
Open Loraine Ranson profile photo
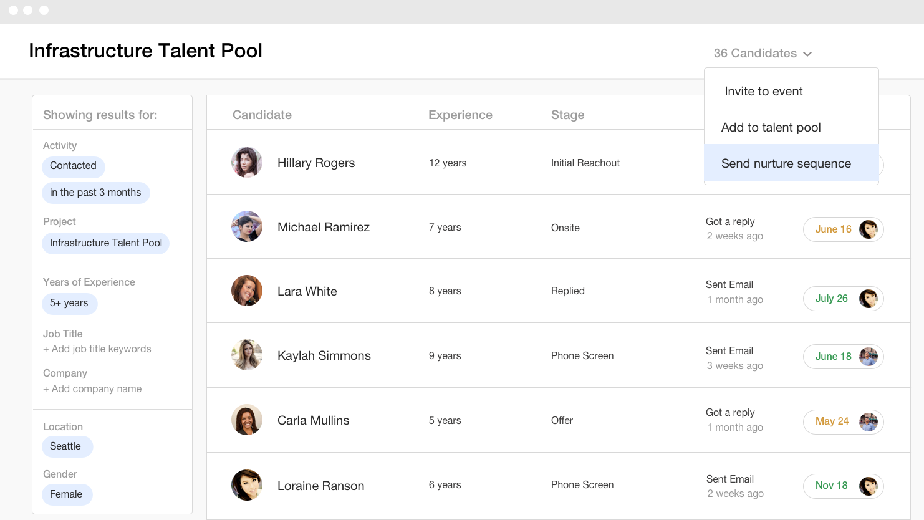[x=247, y=485]
